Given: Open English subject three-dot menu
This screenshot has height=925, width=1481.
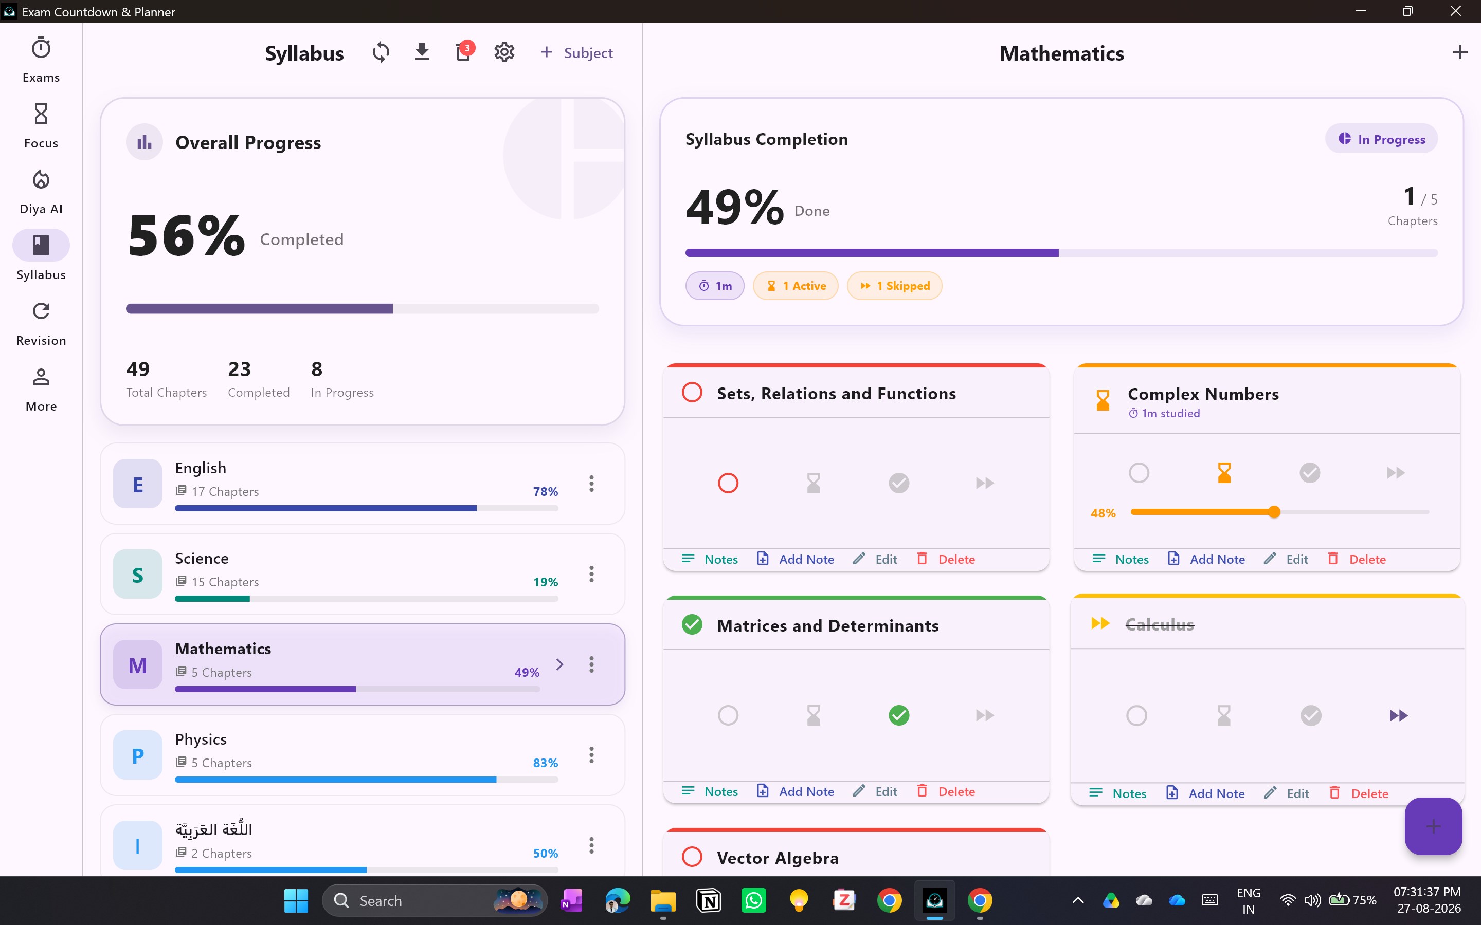Looking at the screenshot, I should pyautogui.click(x=591, y=483).
